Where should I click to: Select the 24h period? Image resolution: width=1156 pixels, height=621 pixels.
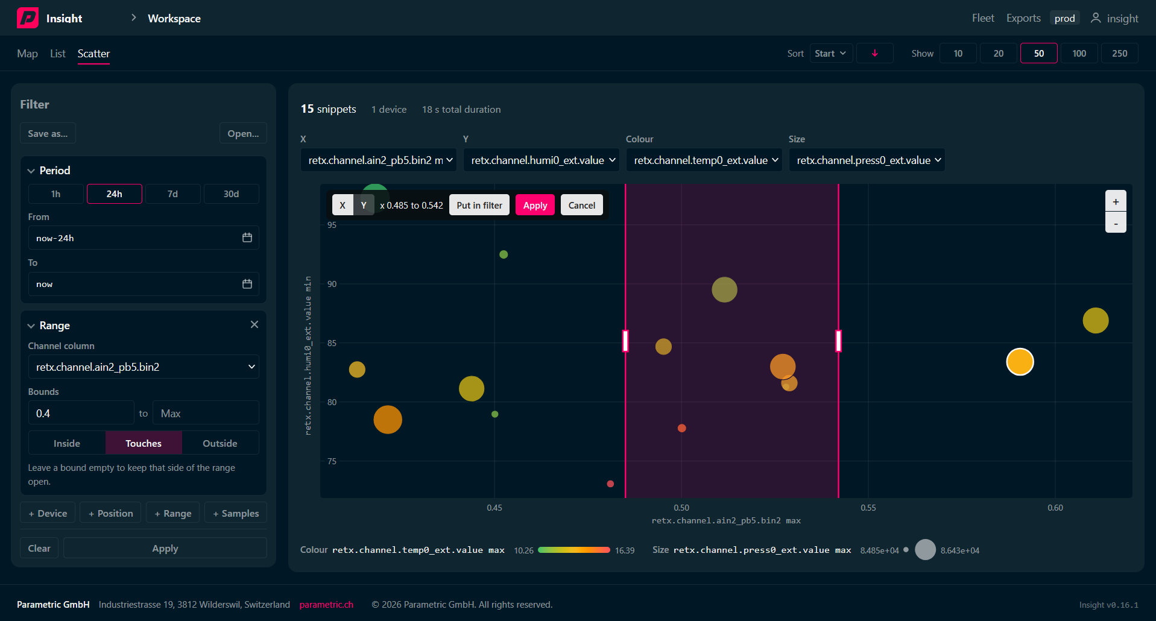(115, 194)
